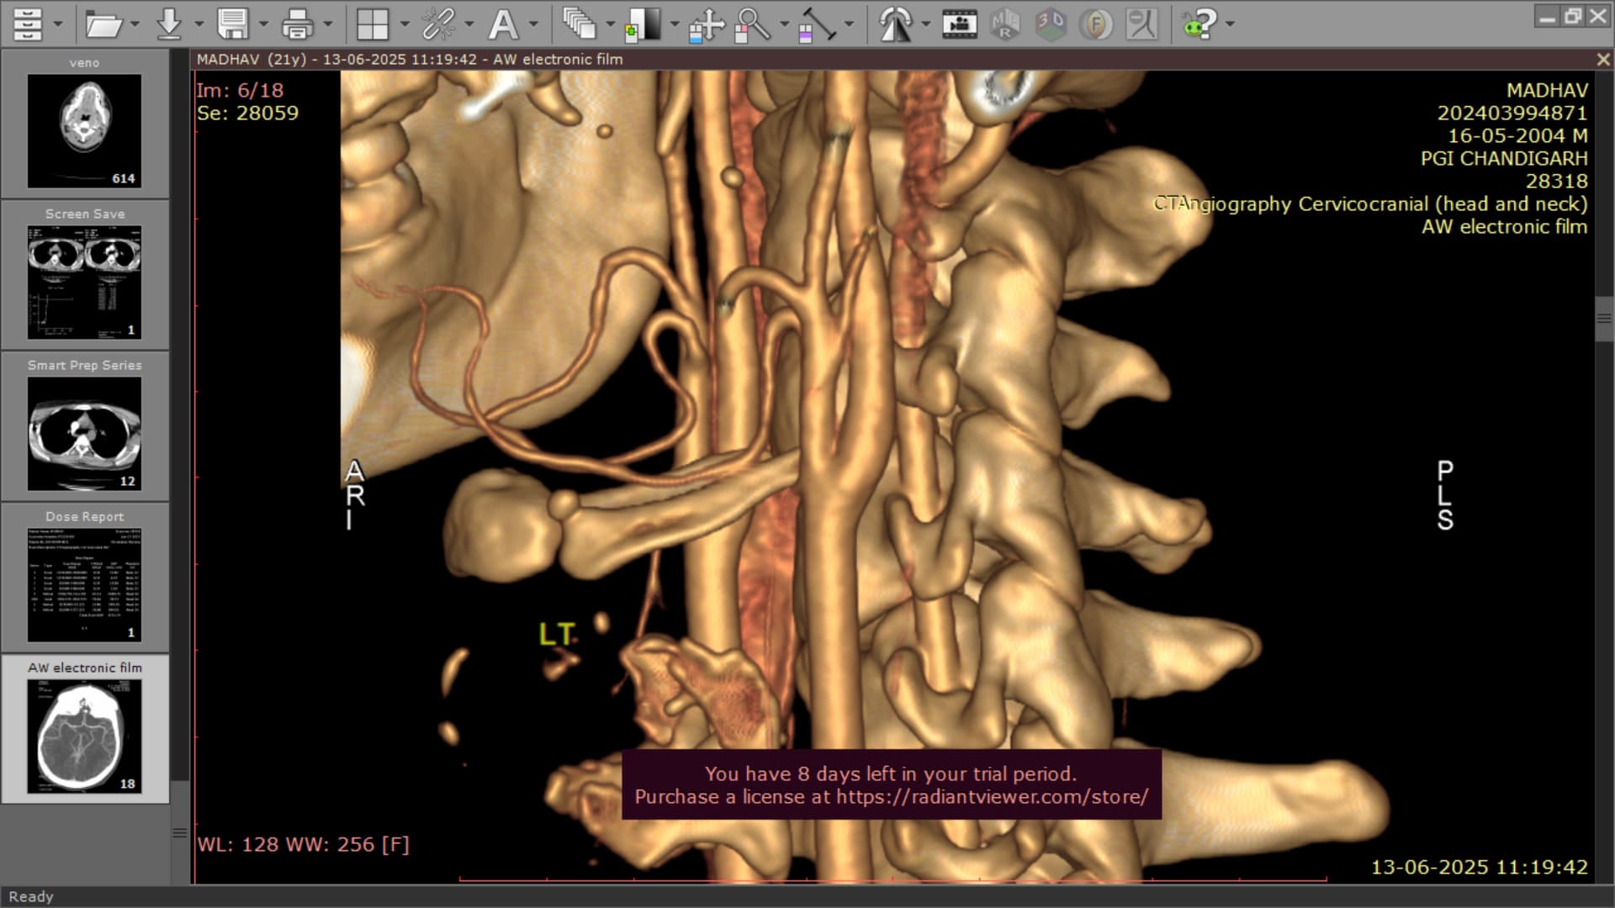Click the image scrollbar handle on right

[1604, 319]
